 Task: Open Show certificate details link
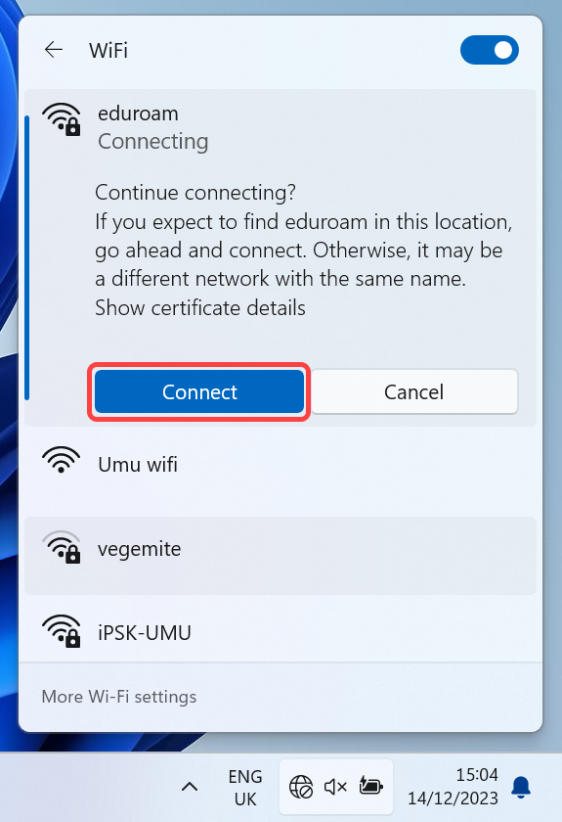coord(200,307)
